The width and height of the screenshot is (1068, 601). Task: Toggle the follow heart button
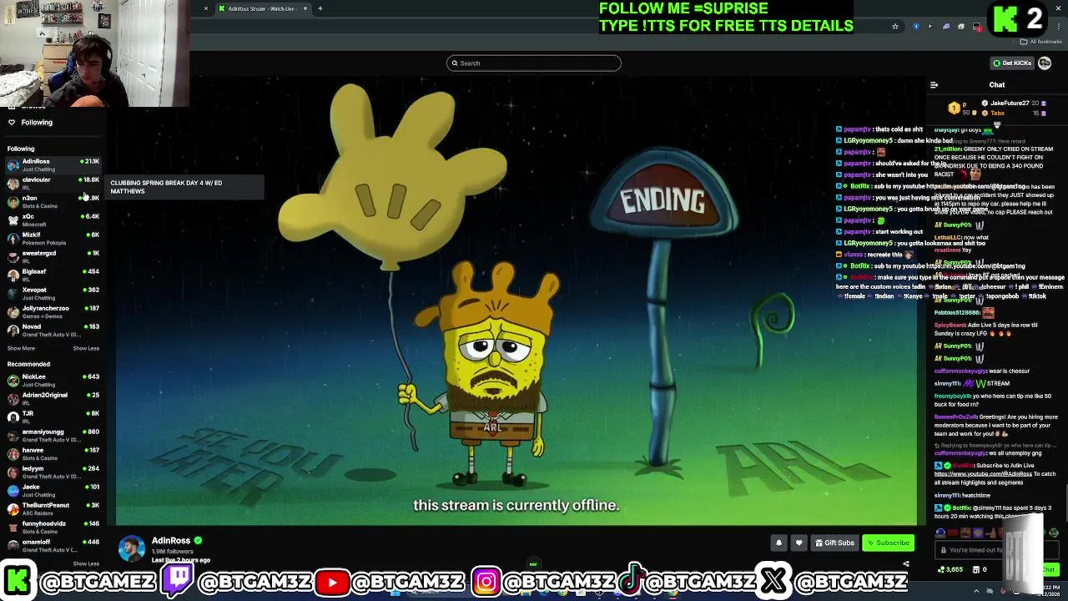point(798,543)
